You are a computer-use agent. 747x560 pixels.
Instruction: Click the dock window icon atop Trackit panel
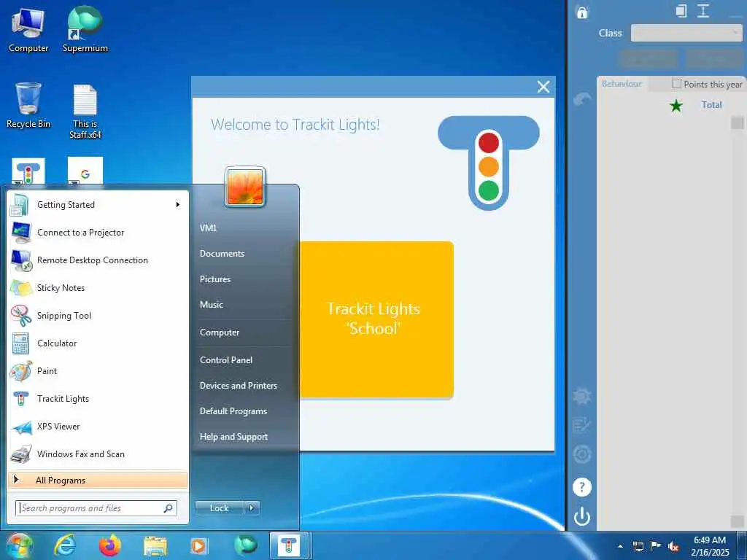681,11
